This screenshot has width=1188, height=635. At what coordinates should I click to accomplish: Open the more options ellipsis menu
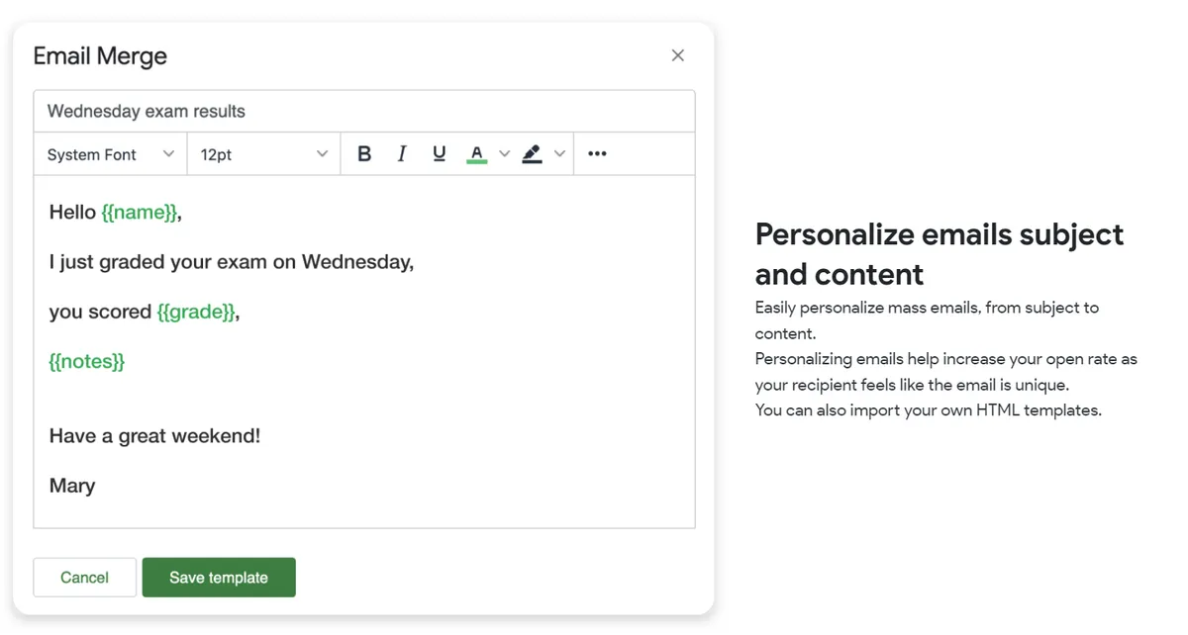point(597,154)
